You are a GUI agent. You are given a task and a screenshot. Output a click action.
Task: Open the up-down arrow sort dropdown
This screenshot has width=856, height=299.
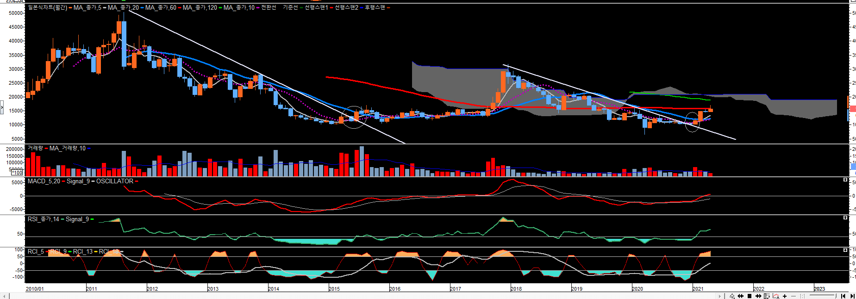(x=732, y=296)
